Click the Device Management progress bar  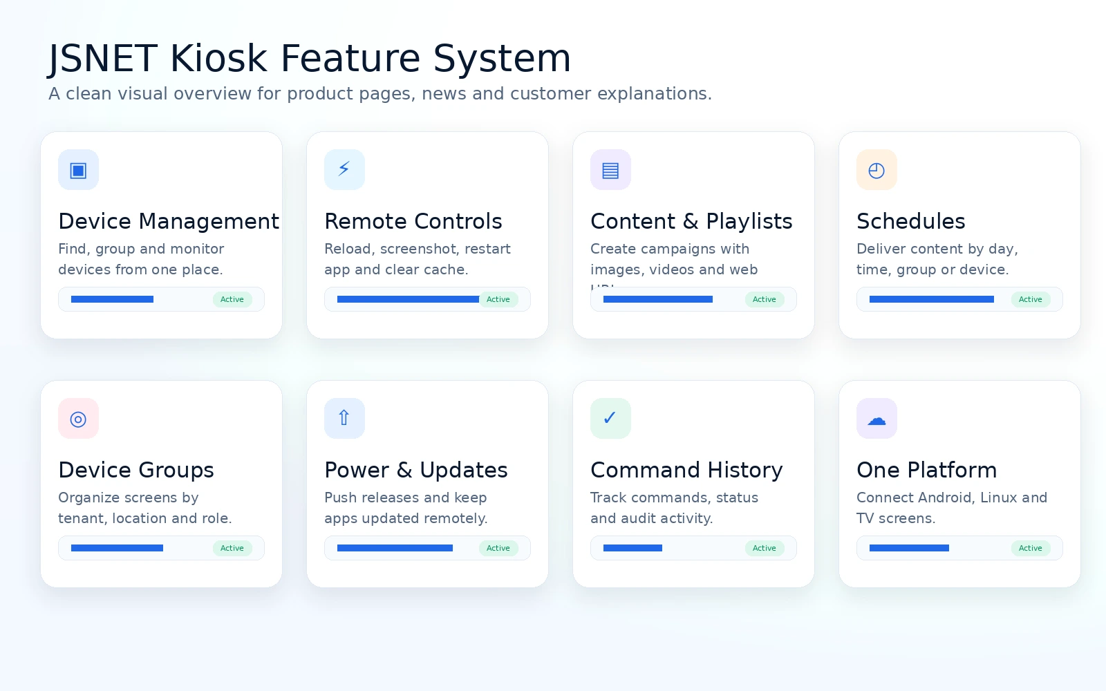click(112, 299)
